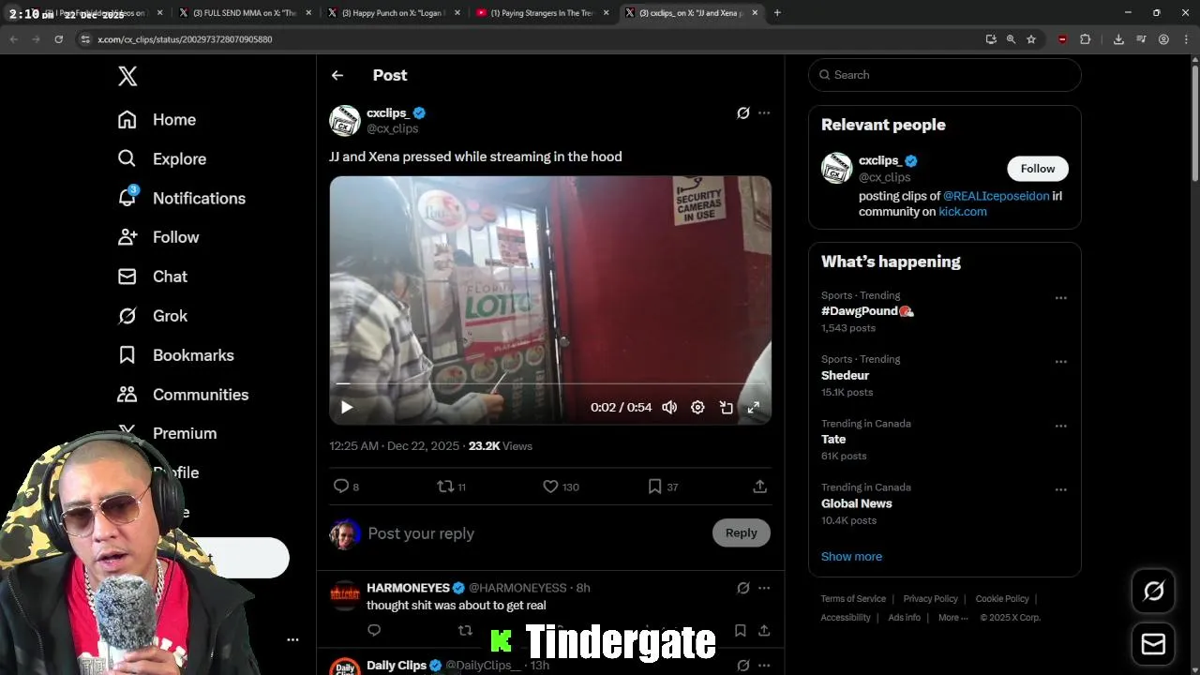This screenshot has height=675, width=1200.
Task: Bookmark the post with 37 bookmarks
Action: [663, 487]
